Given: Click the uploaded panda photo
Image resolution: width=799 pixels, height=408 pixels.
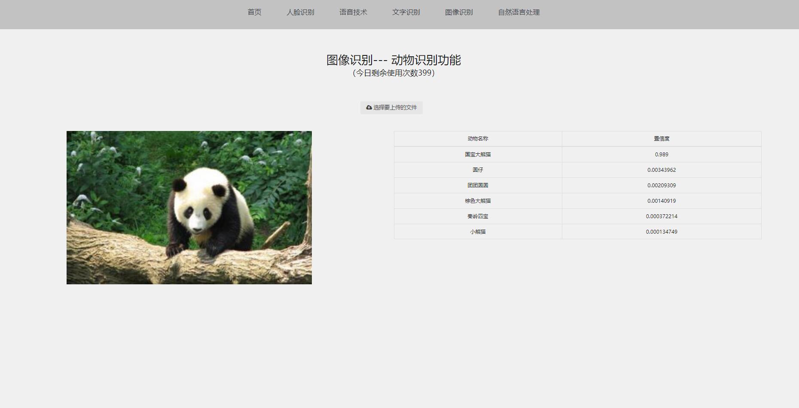Looking at the screenshot, I should (x=189, y=207).
